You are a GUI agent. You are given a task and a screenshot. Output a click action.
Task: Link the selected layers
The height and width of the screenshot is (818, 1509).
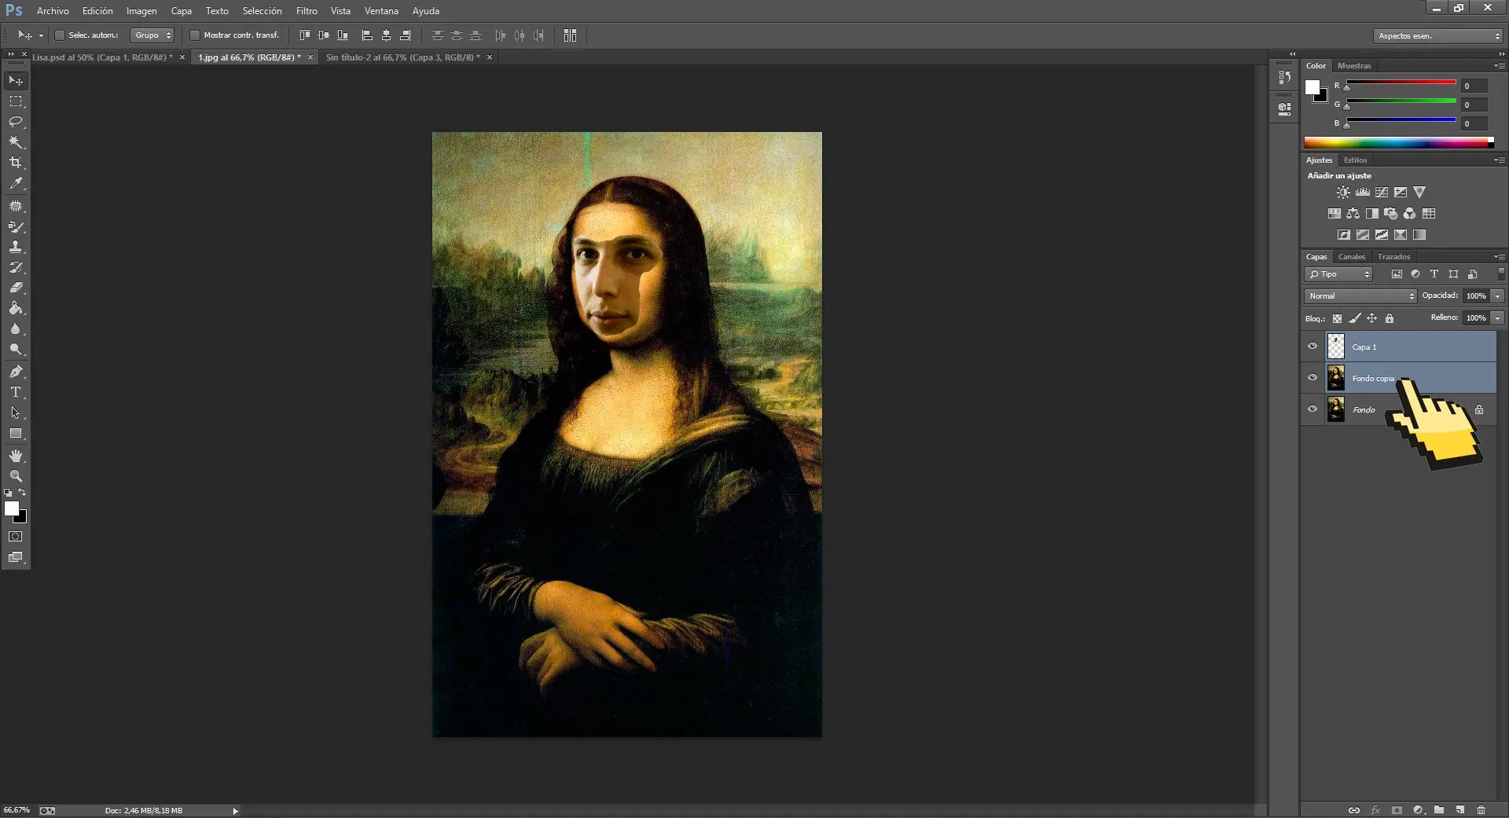pyautogui.click(x=1354, y=810)
